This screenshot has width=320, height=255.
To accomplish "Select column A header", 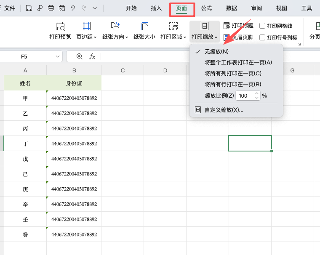I will pyautogui.click(x=25, y=70).
